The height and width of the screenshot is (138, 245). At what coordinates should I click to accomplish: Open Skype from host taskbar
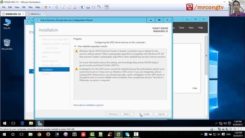point(127,135)
